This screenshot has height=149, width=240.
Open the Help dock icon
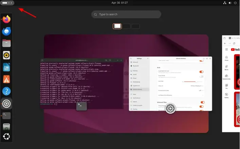click(6, 91)
